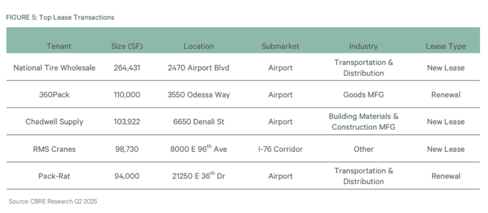Select the Lease Type column header
488x213 pixels.
click(x=446, y=47)
